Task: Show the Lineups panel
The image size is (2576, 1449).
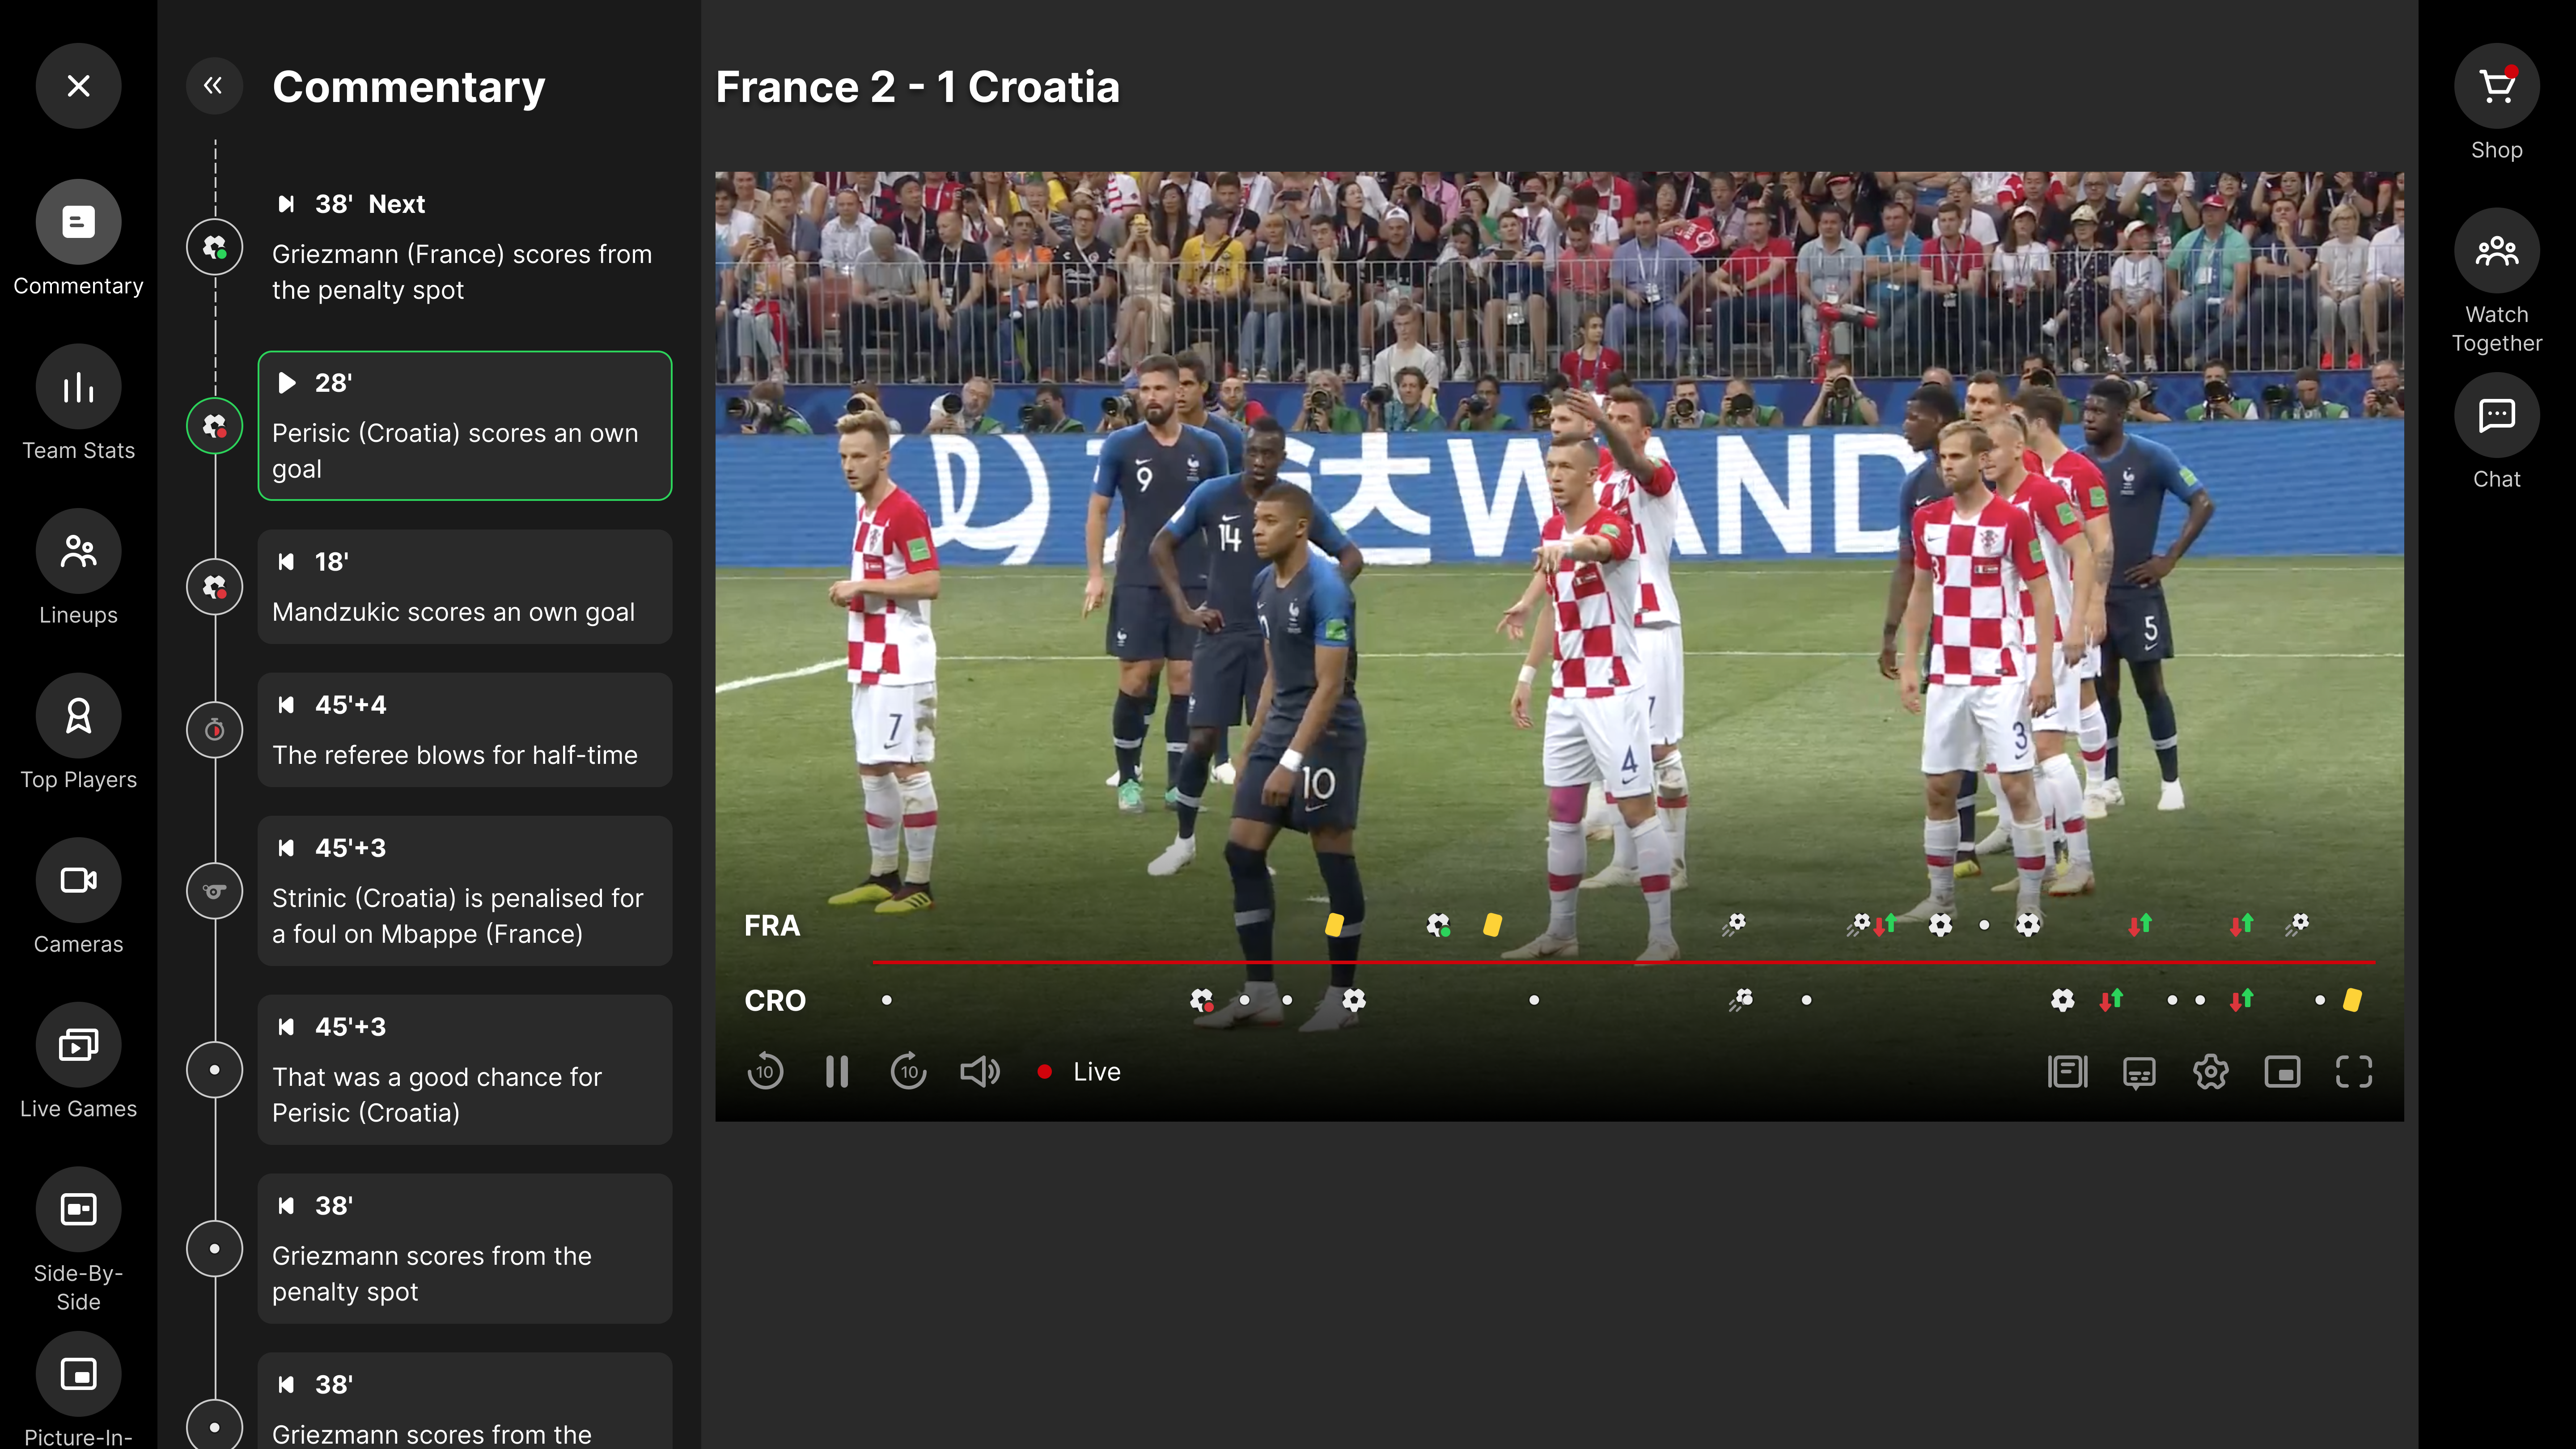Action: (x=78, y=568)
